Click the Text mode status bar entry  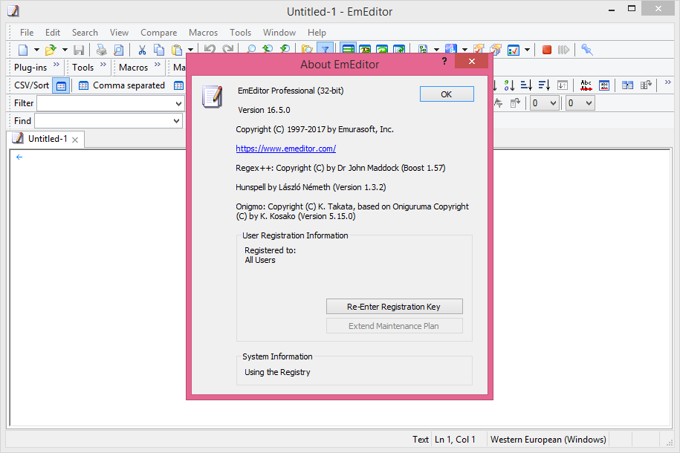pyautogui.click(x=420, y=440)
